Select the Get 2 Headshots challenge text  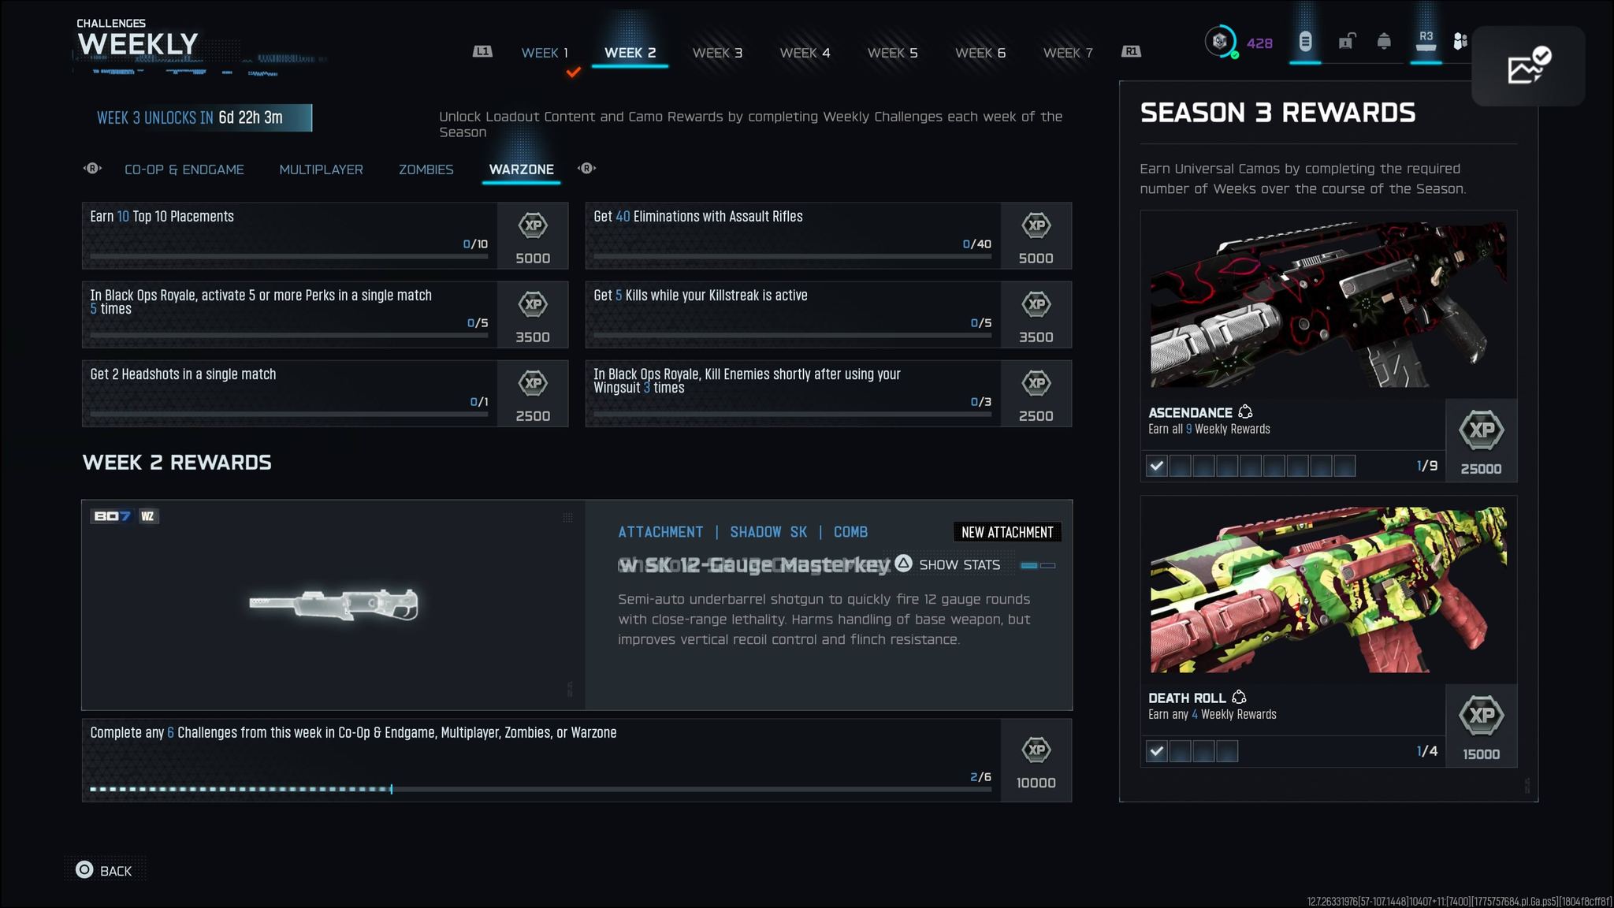(x=183, y=374)
